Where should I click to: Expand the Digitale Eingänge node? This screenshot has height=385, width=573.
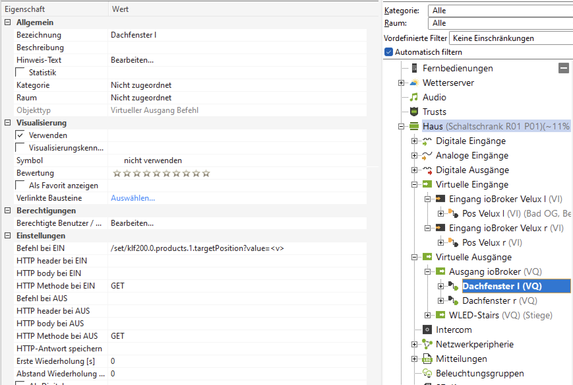coord(414,141)
